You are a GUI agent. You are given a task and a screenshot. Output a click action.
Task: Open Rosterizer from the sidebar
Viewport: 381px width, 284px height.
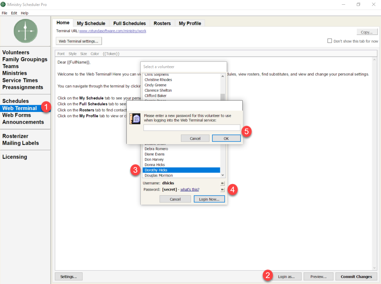pyautogui.click(x=15, y=136)
